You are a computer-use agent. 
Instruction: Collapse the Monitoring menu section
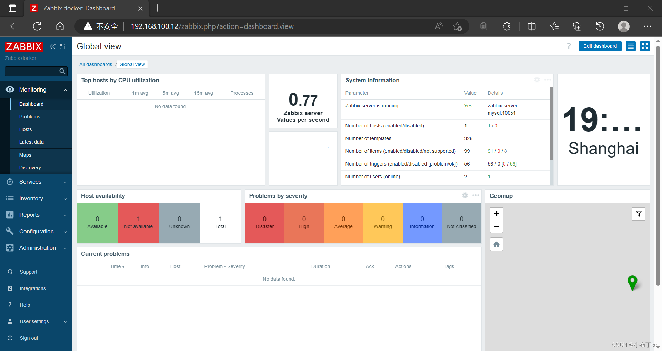tap(65, 90)
